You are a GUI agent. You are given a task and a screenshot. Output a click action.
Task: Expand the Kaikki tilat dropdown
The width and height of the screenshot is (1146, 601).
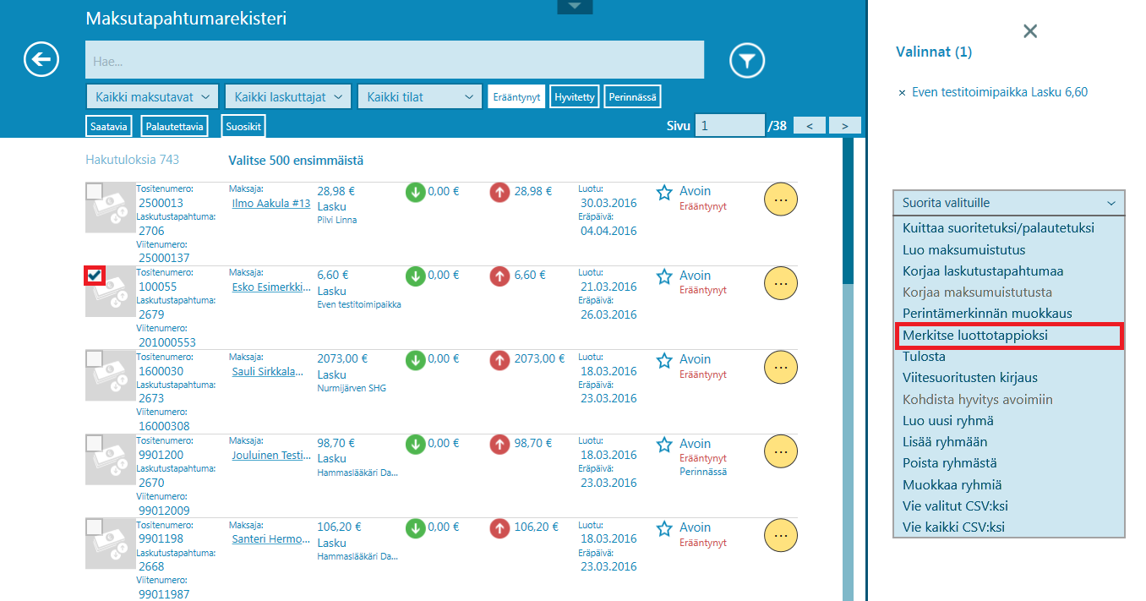pyautogui.click(x=419, y=97)
